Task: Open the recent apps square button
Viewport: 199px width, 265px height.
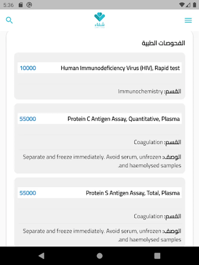Action: [x=157, y=256]
